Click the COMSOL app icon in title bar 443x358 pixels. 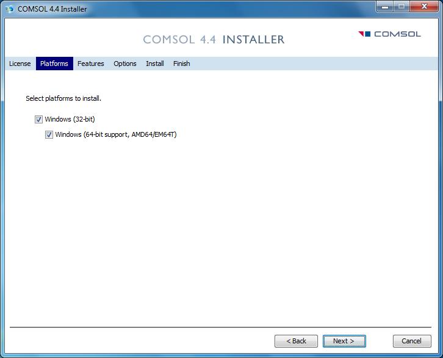9,9
